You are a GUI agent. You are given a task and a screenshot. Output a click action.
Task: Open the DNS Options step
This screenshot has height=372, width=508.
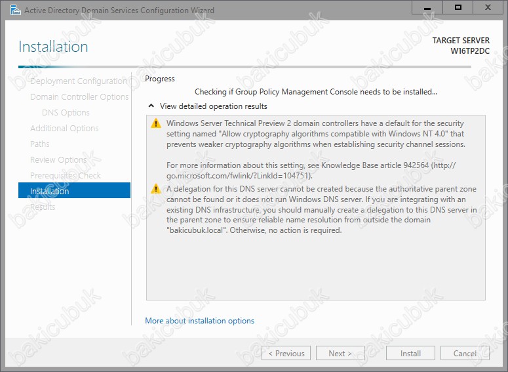(x=66, y=113)
